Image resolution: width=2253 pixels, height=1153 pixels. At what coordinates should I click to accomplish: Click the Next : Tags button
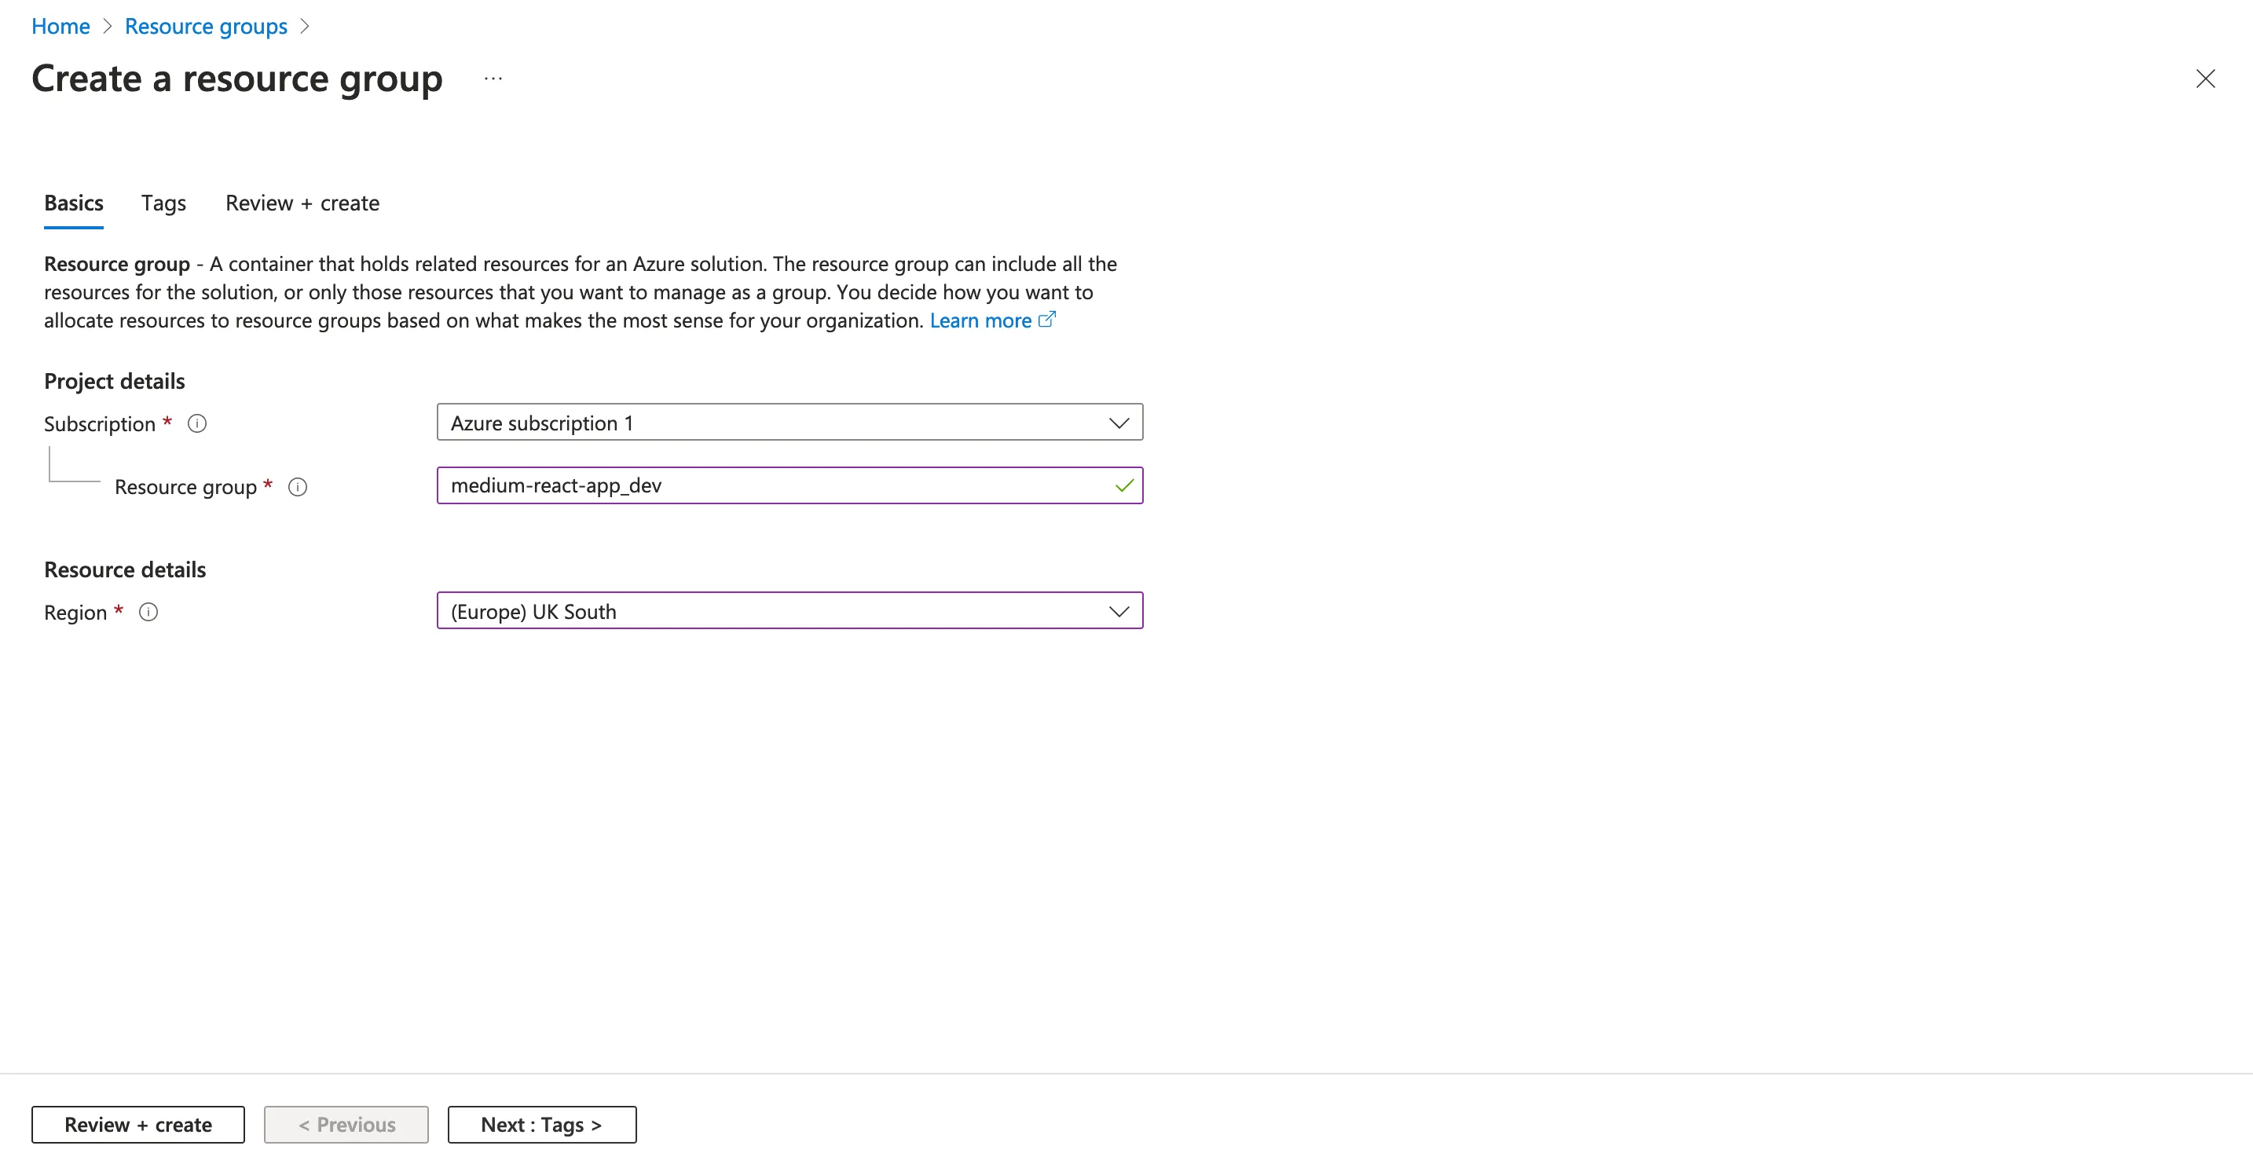(541, 1124)
